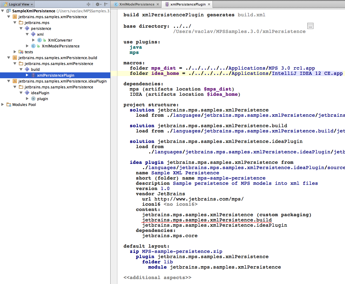Click the mps_dist macro name
345x284 pixels.
163,68
